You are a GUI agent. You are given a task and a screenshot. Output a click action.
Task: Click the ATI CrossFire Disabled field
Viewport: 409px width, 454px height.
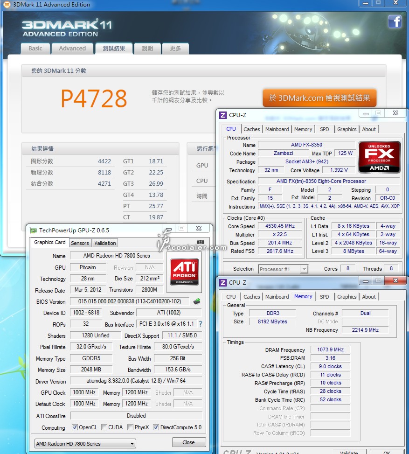pyautogui.click(x=136, y=416)
